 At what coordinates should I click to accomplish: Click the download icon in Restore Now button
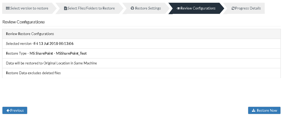(254, 110)
